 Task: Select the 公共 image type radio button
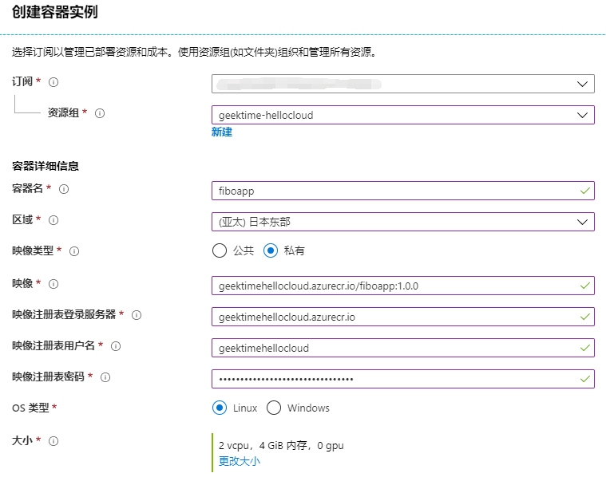tap(220, 250)
